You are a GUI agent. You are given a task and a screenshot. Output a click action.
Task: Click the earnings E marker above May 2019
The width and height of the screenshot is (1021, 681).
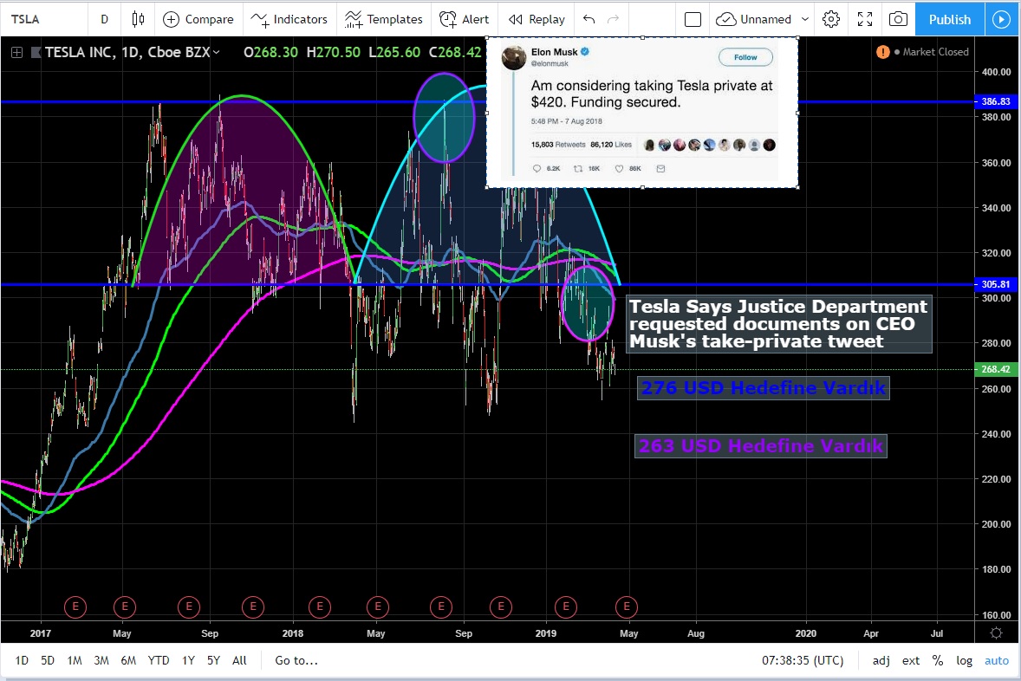[x=627, y=606]
